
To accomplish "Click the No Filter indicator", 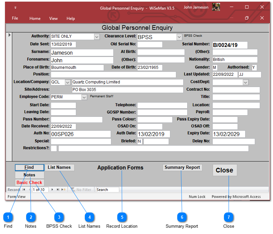I will pyautogui.click(x=81, y=190).
